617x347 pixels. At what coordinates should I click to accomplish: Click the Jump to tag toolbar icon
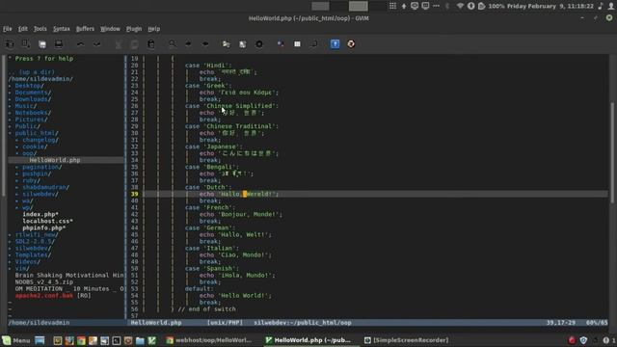tap(313, 44)
